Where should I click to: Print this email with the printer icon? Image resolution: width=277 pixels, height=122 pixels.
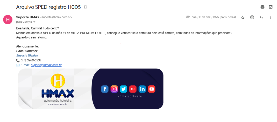pyautogui.click(x=262, y=7)
